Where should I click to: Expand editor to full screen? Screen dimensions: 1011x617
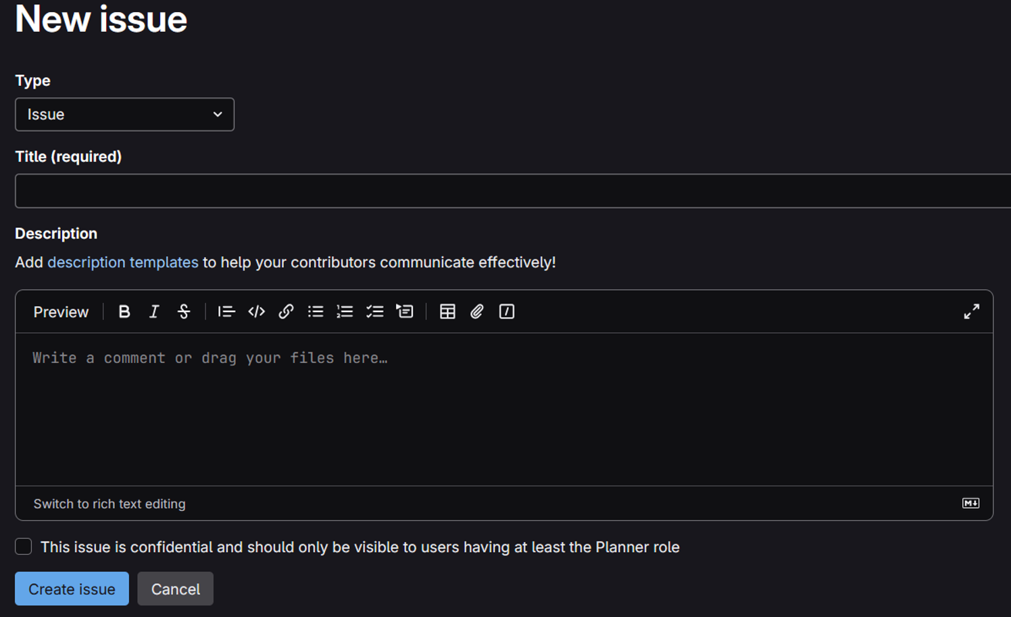tap(971, 312)
